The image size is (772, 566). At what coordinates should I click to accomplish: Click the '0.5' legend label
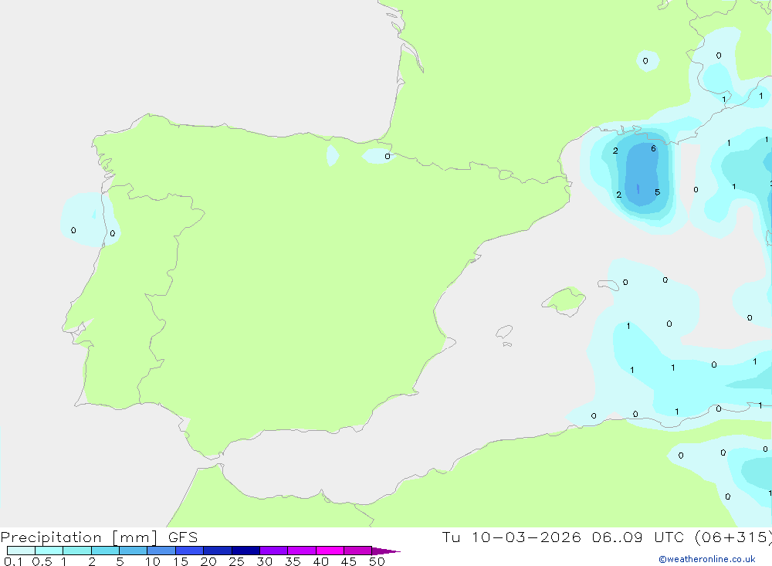click(x=42, y=561)
